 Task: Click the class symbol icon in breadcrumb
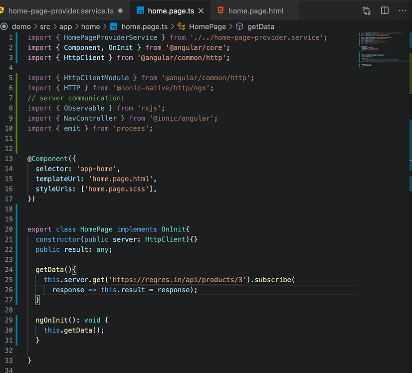click(x=181, y=26)
